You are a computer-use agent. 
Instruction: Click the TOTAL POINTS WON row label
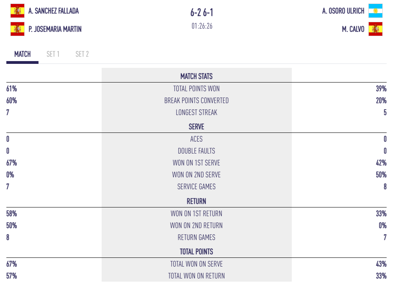[x=196, y=89]
